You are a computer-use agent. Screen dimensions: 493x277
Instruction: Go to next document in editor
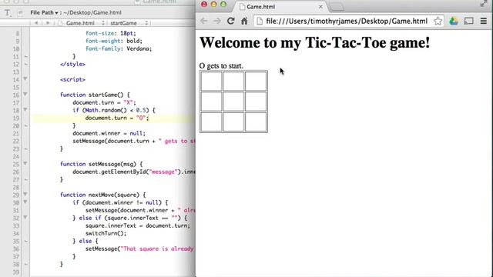point(48,23)
